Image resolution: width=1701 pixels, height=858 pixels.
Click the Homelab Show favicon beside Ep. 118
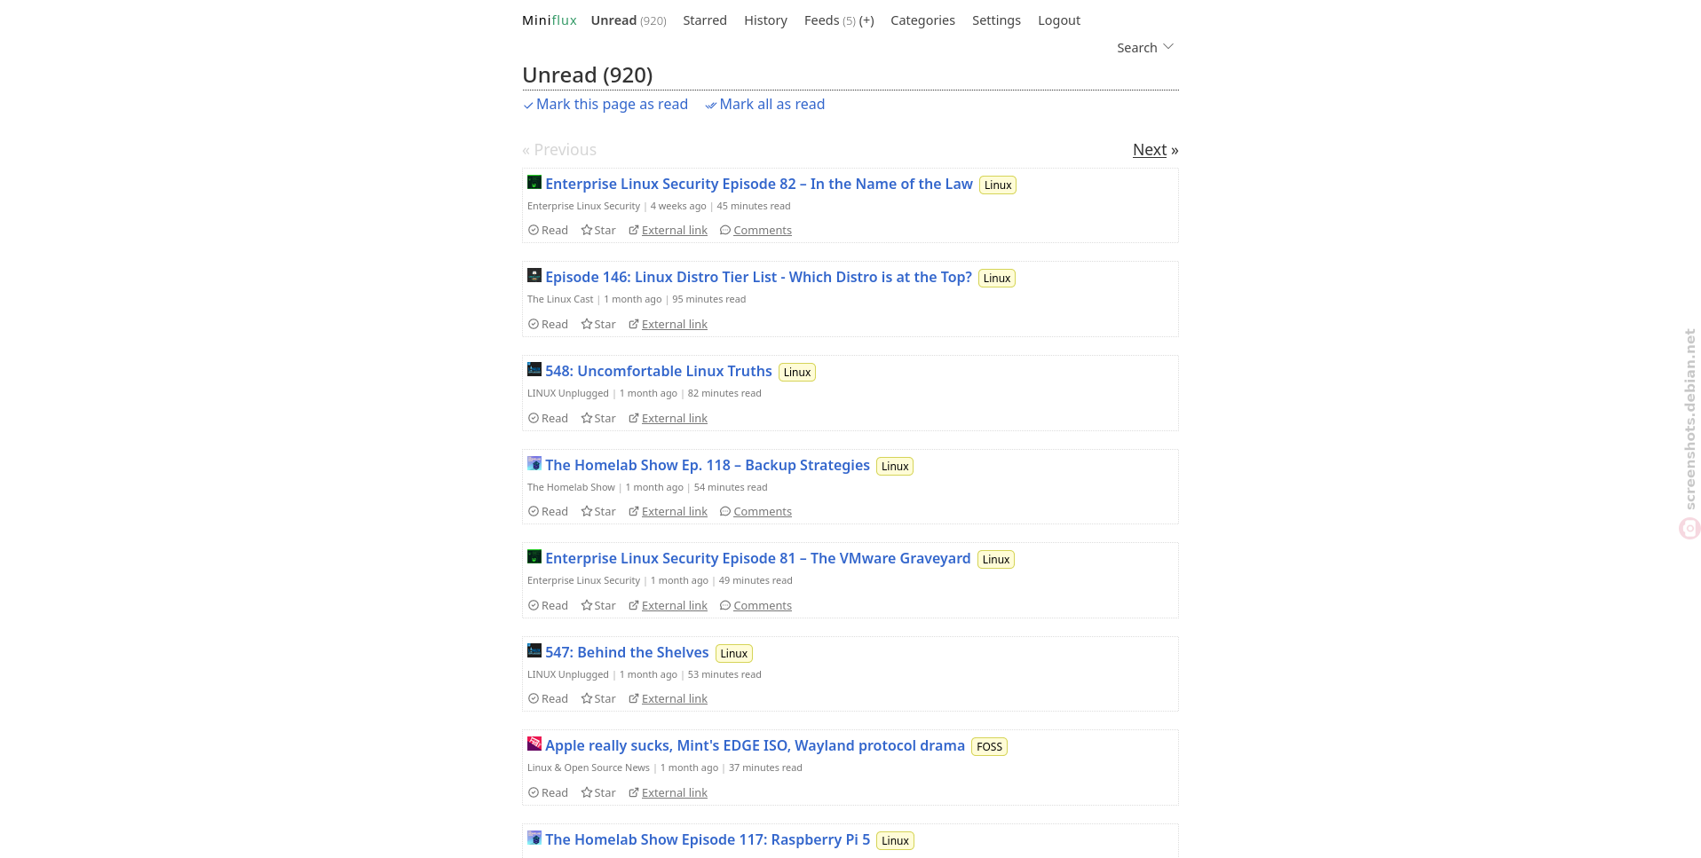click(x=534, y=463)
